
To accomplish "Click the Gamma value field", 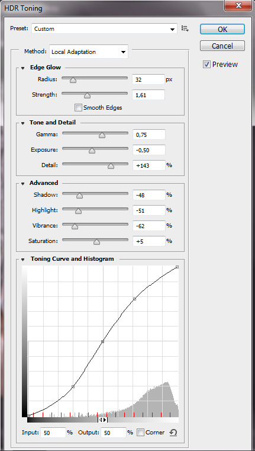I will 149,135.
